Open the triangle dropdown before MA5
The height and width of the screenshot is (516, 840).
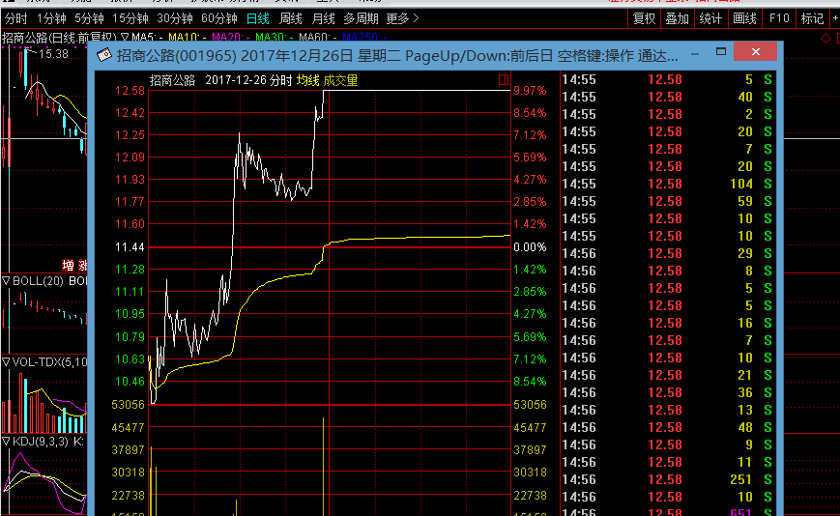[x=125, y=38]
